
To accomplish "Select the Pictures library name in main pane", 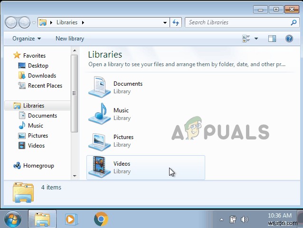I will coord(123,137).
